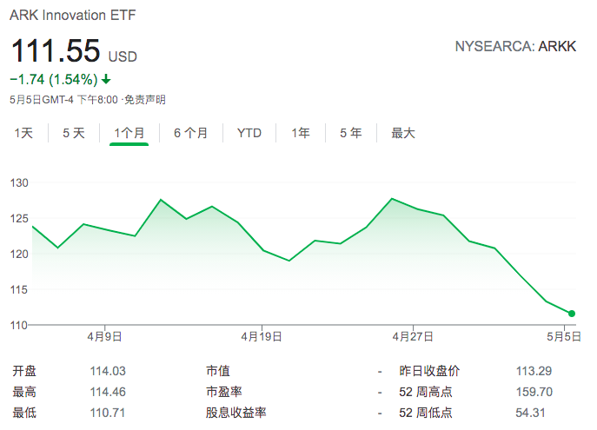Click the 130 y-axis label
Image resolution: width=597 pixels, height=430 pixels.
19,183
